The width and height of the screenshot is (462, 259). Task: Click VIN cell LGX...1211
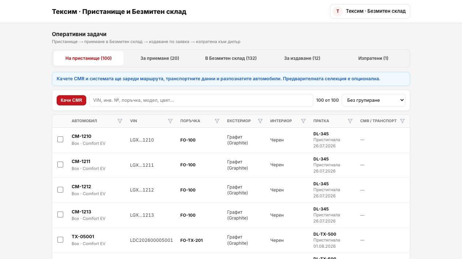pyautogui.click(x=142, y=165)
